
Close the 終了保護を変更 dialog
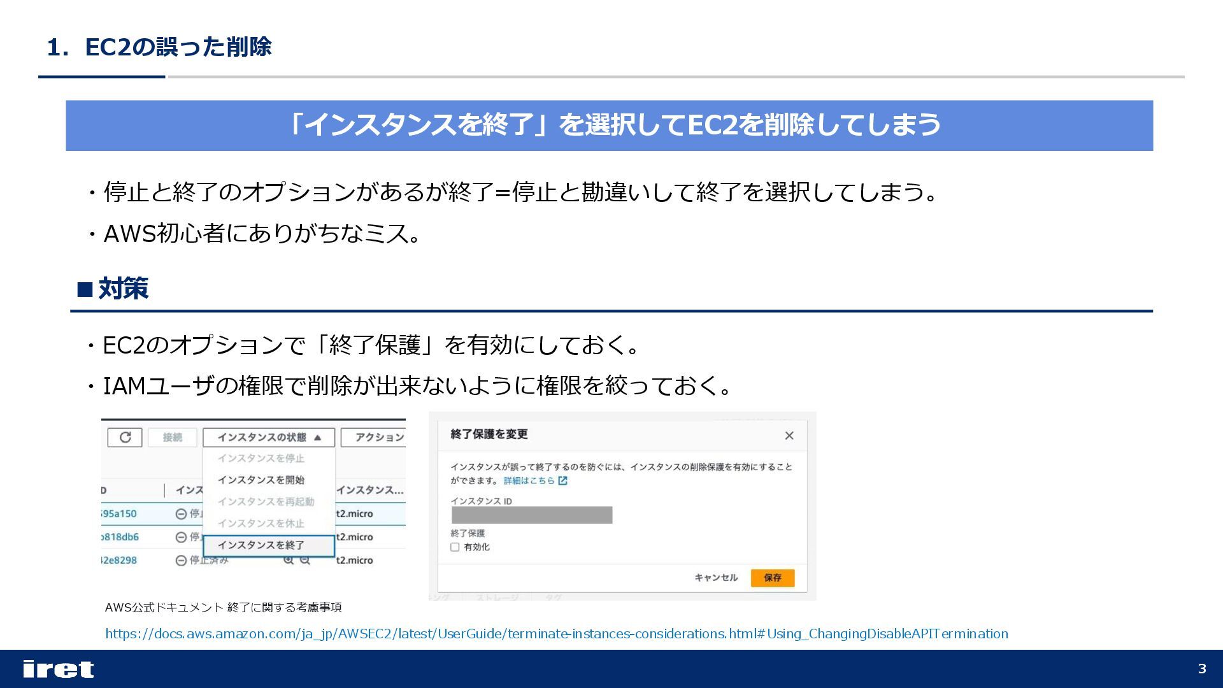(789, 435)
